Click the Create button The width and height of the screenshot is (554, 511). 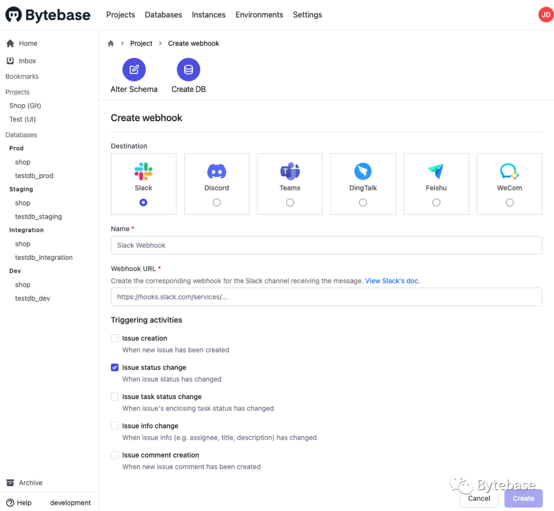(x=523, y=498)
